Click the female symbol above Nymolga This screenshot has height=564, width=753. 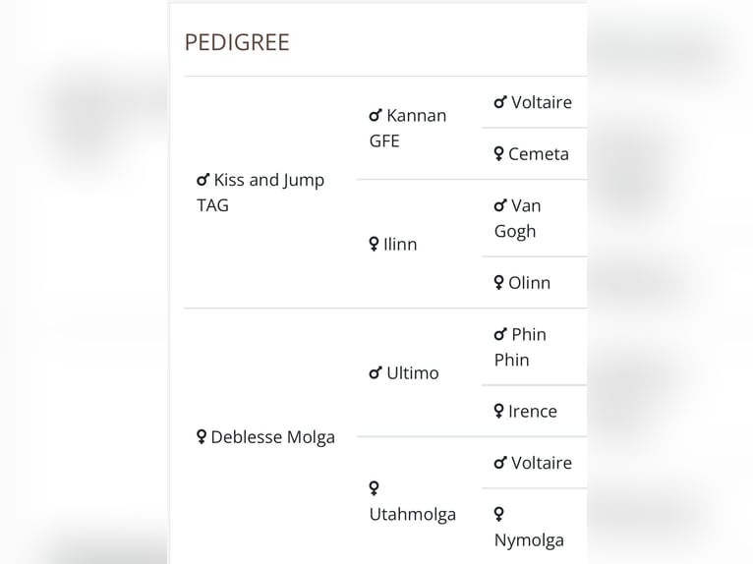point(499,514)
